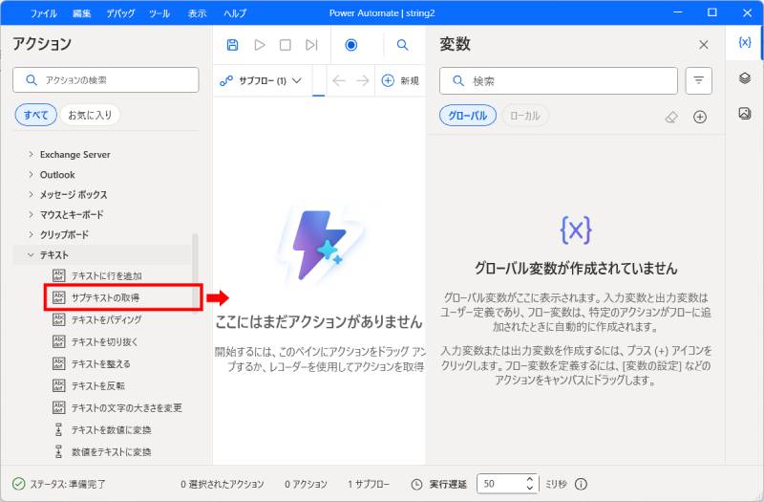
Task: Stop the flow with the stop icon
Action: click(285, 45)
